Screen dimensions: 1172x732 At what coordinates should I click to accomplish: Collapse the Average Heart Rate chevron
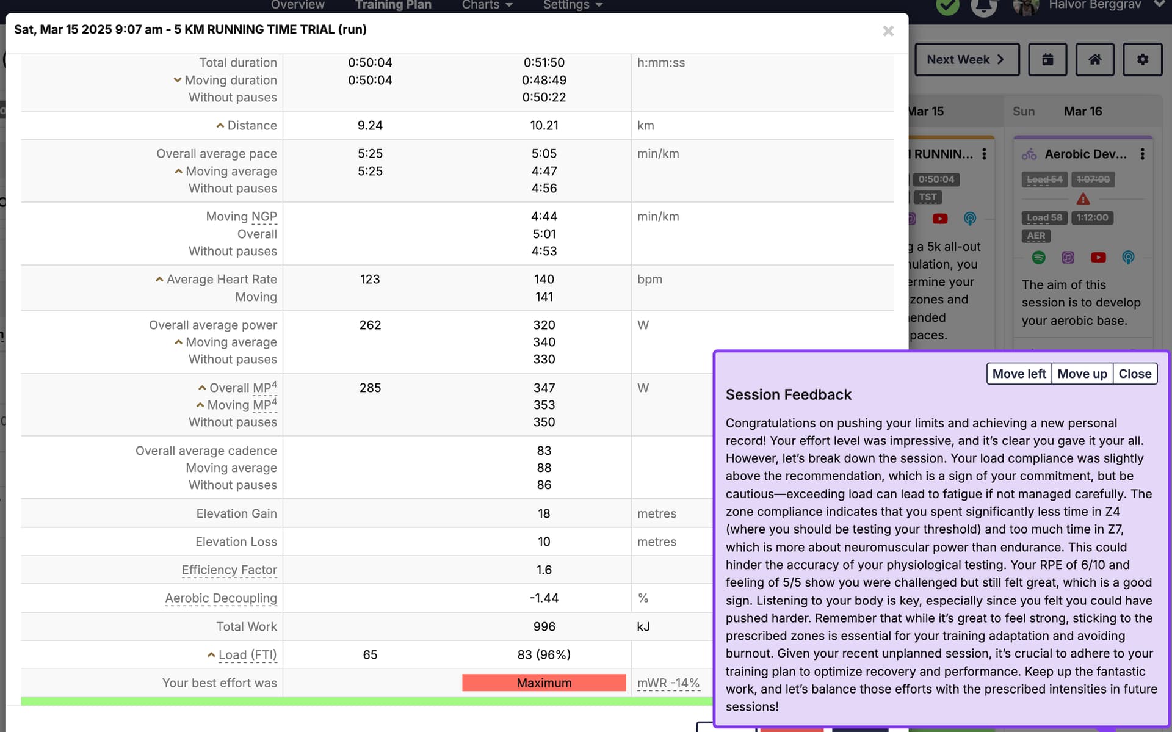(x=159, y=279)
